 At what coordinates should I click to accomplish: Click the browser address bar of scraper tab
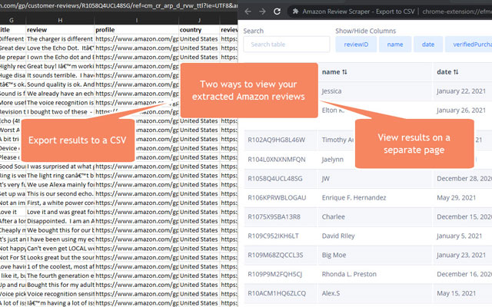point(391,12)
